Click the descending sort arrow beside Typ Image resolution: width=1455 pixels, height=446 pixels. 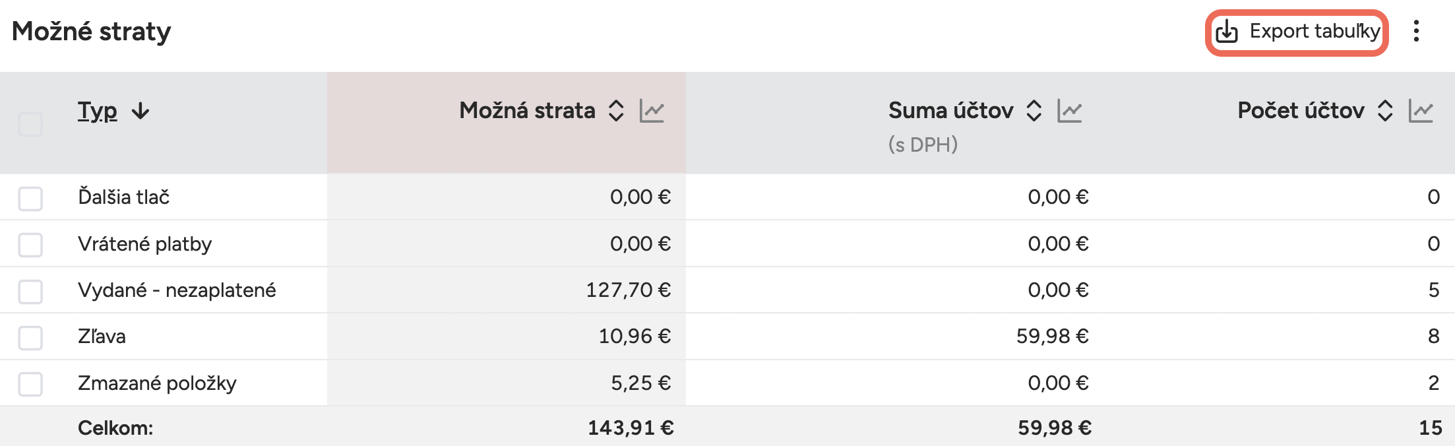tap(140, 111)
